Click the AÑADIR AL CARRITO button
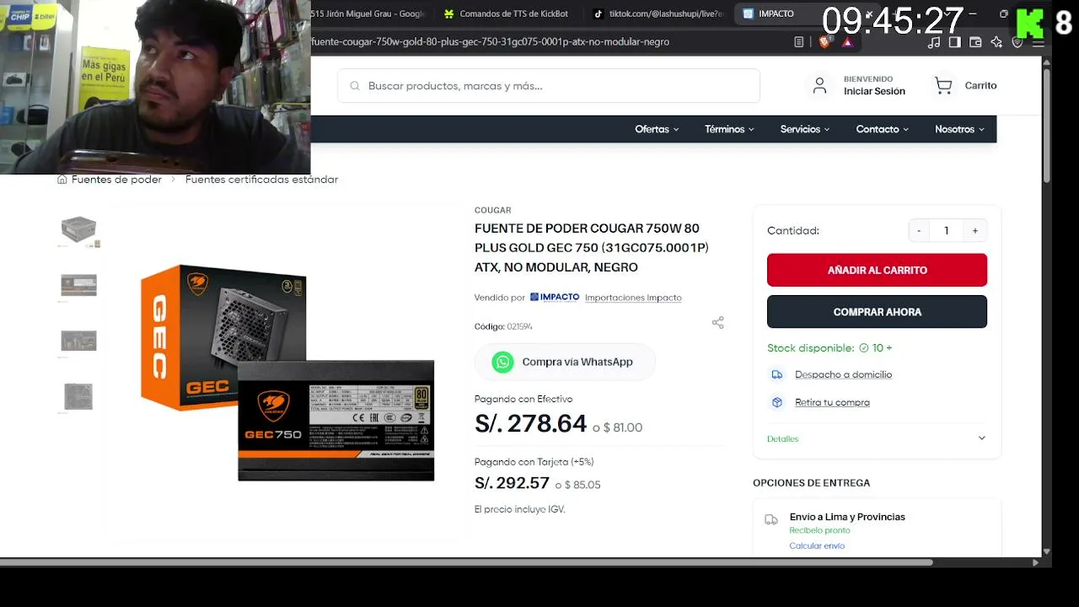Viewport: 1079px width, 607px height. [x=877, y=270]
